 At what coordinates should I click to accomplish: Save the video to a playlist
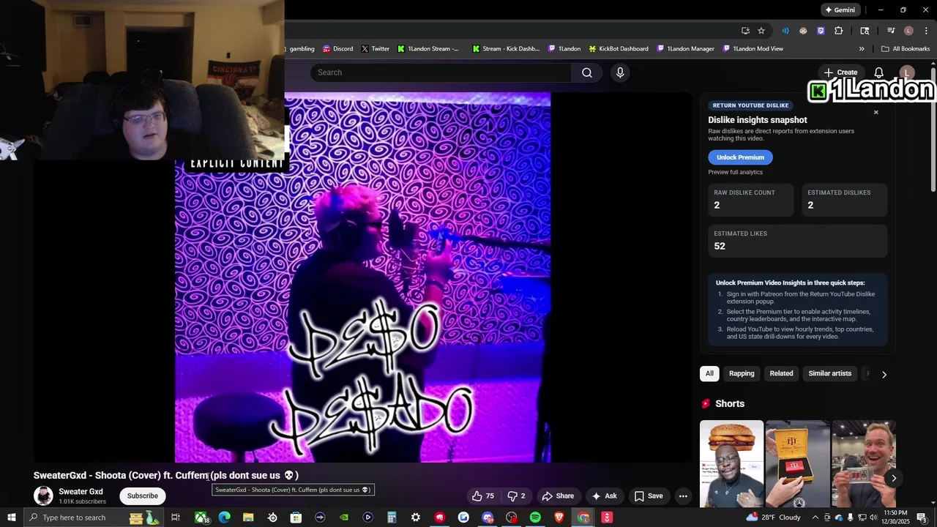click(649, 496)
